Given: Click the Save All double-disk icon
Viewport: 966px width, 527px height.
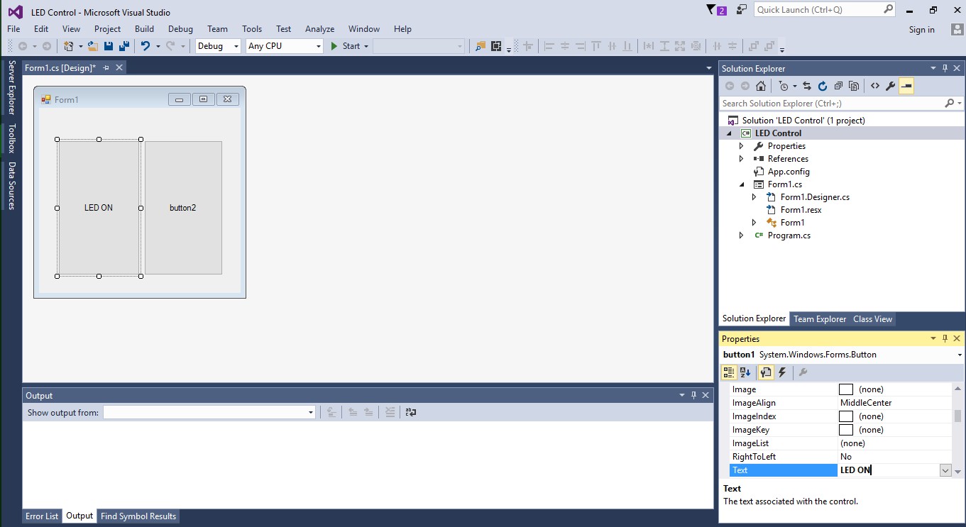Looking at the screenshot, I should (124, 46).
